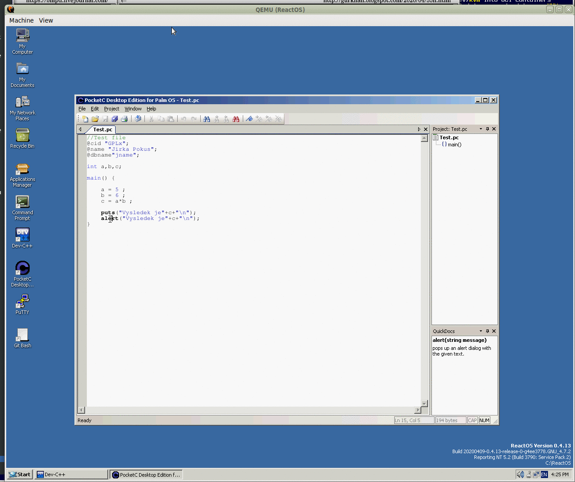Select main() in the project tree
This screenshot has width=575, height=482.
point(454,145)
